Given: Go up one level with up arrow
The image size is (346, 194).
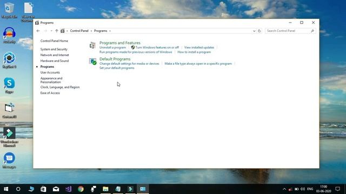Looking at the screenshot, I should pos(57,31).
